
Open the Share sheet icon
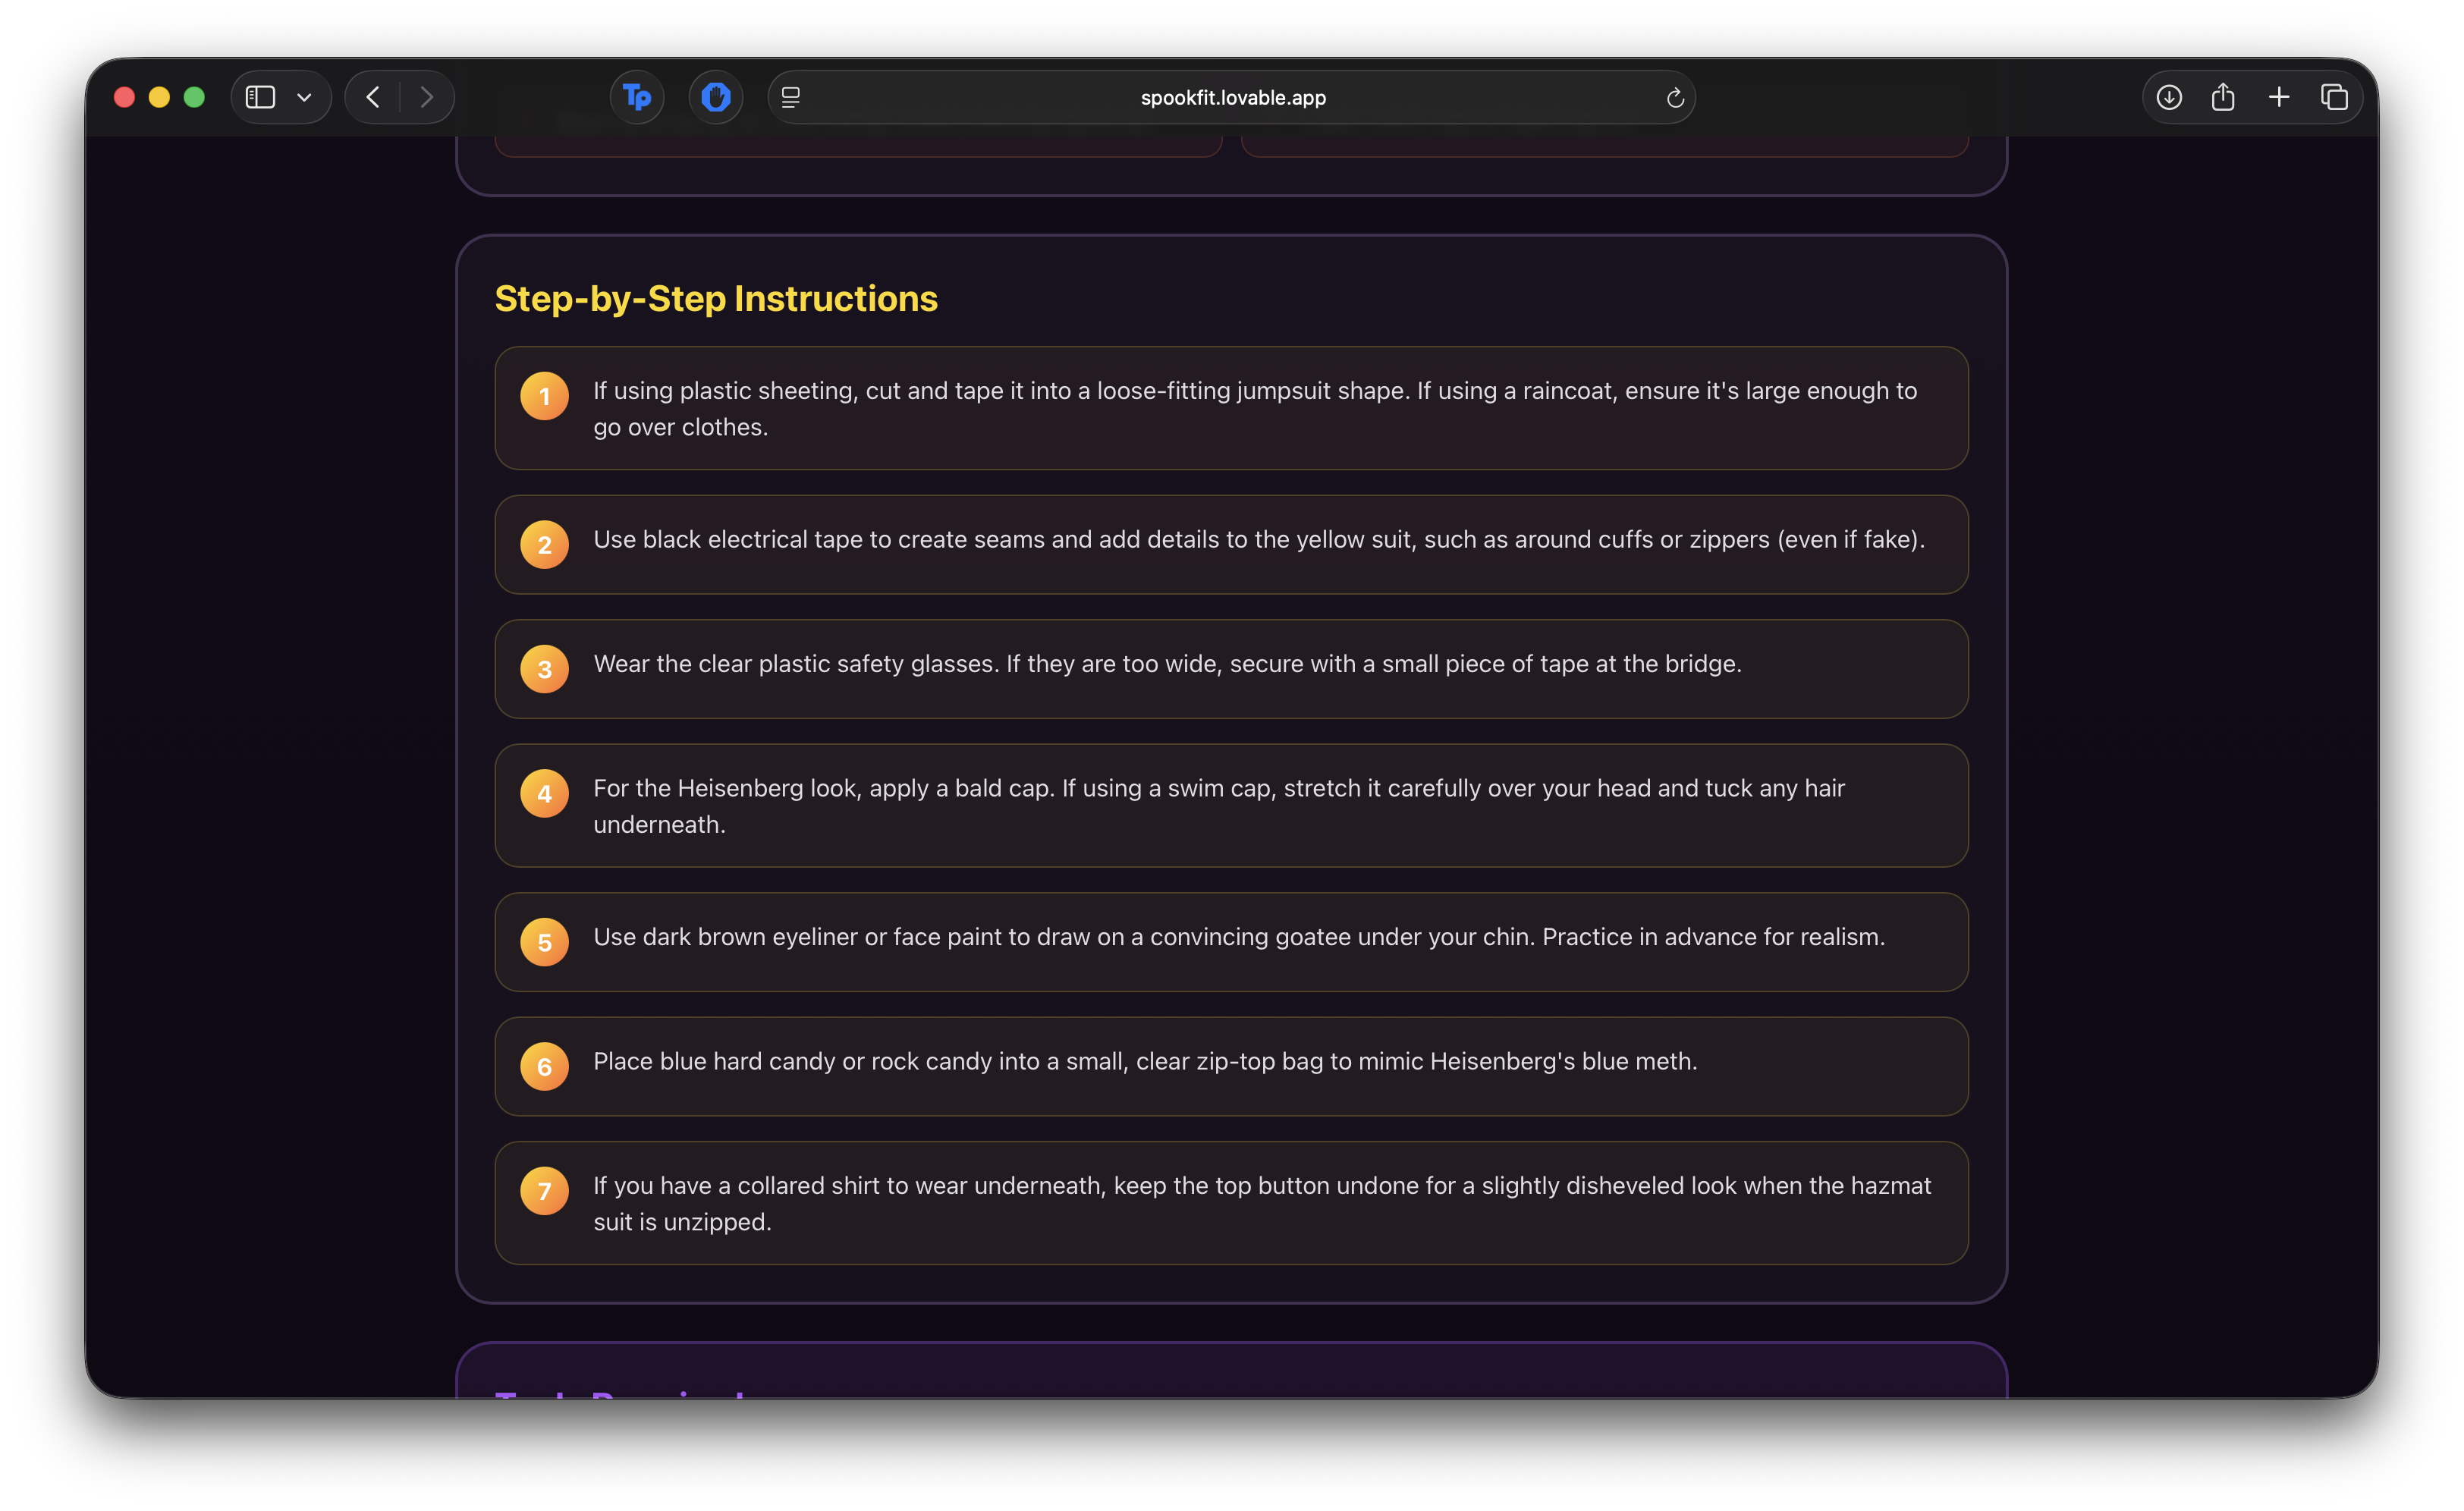coord(2223,97)
